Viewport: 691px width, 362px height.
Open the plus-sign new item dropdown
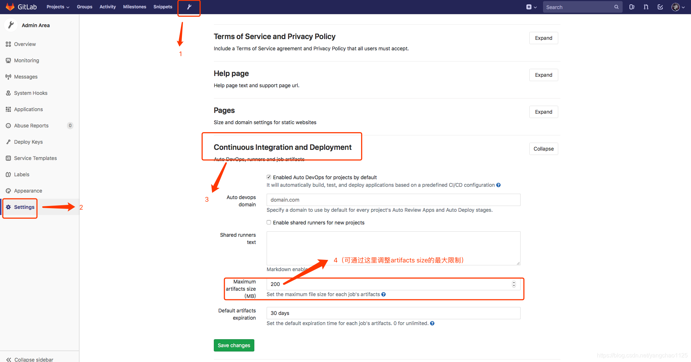pyautogui.click(x=530, y=7)
